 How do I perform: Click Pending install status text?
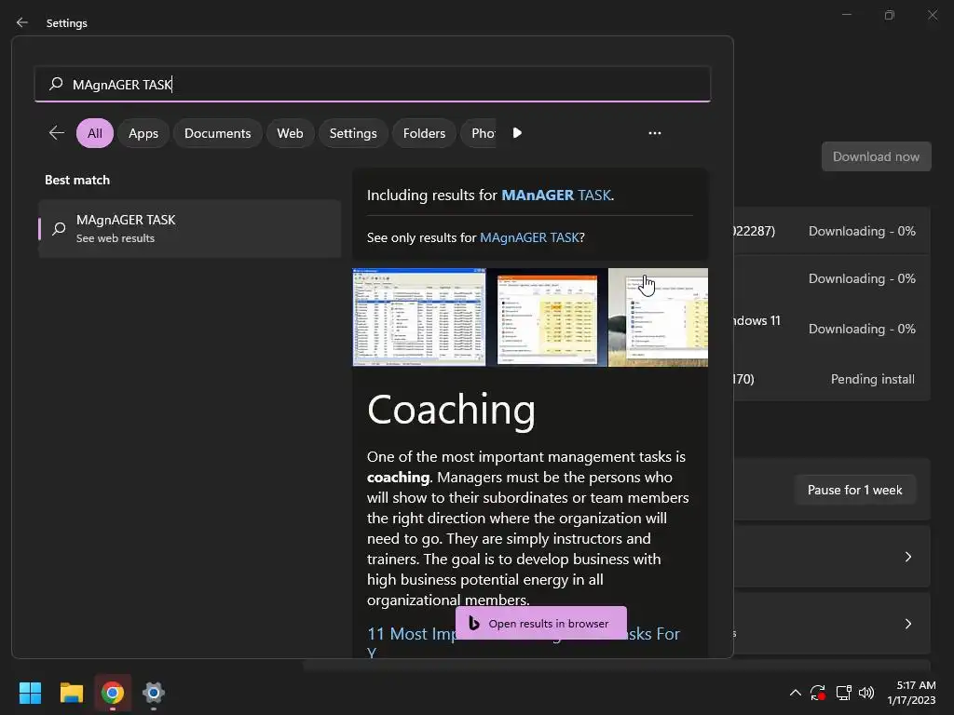(x=872, y=380)
